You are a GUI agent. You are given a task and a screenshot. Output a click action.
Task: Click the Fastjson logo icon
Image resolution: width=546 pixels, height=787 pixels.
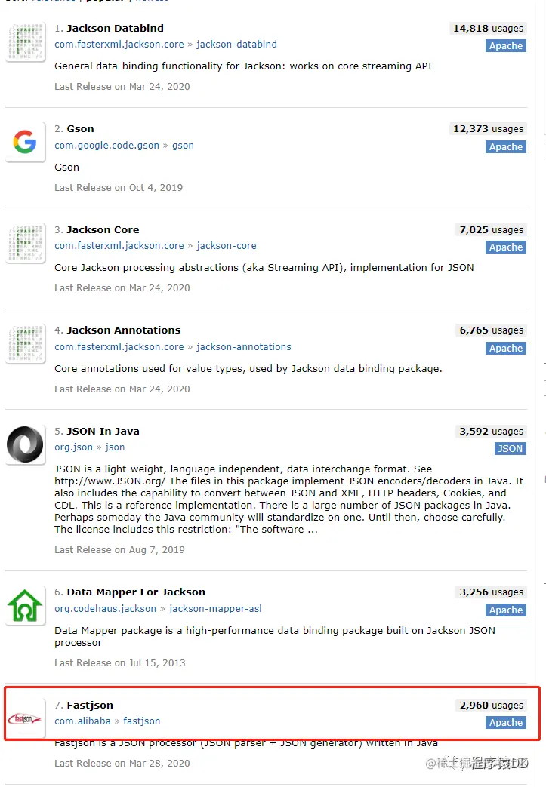coord(25,718)
